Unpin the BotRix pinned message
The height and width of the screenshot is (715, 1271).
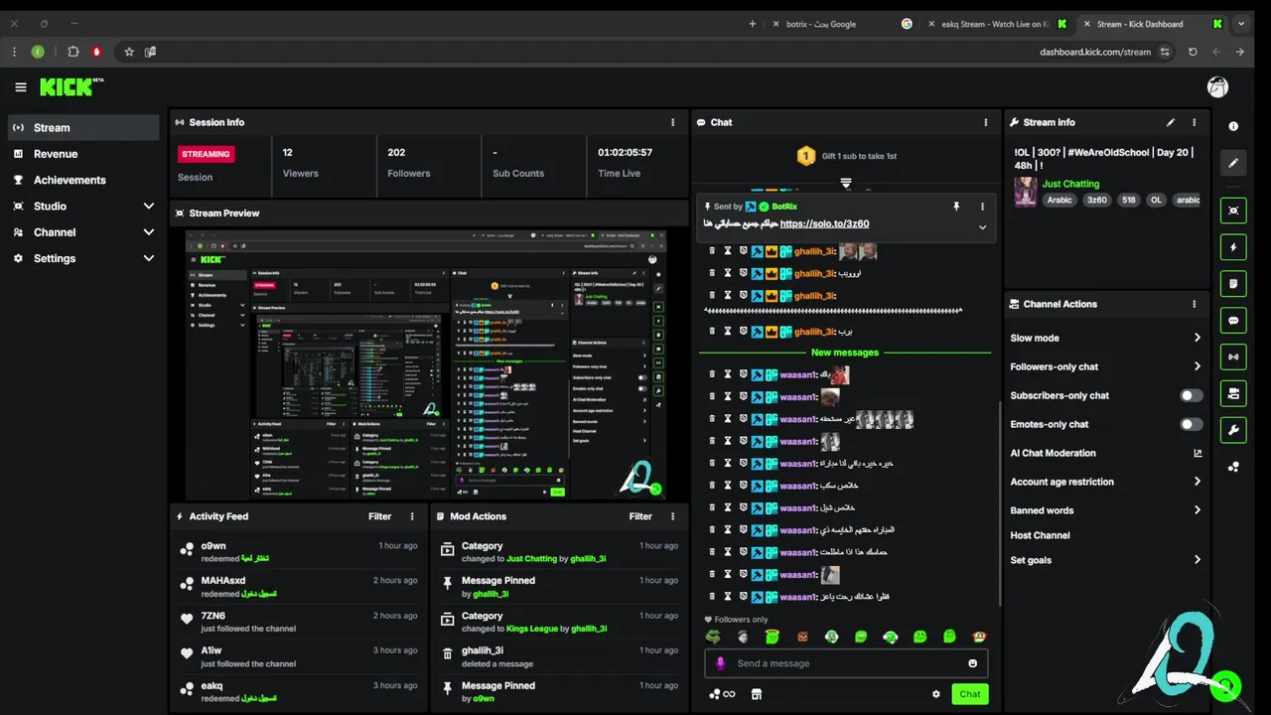tap(956, 207)
